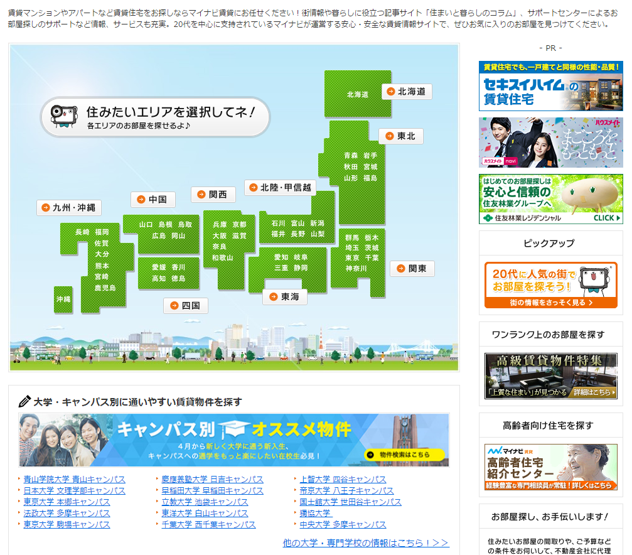Click the 沖縄 map block
Viewport: 632px width, 555px height.
(63, 299)
